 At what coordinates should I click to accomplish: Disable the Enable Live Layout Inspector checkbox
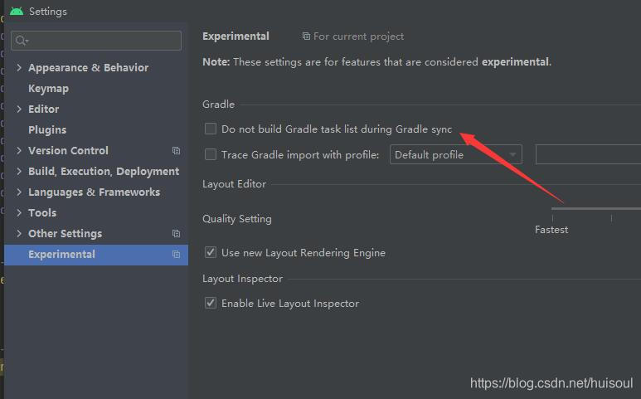pyautogui.click(x=211, y=304)
